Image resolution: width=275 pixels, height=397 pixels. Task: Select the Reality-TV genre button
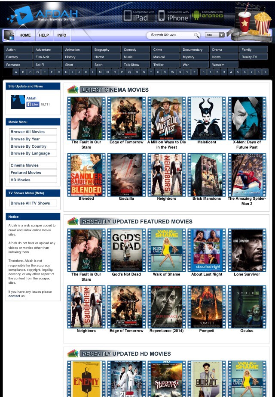[x=253, y=57]
